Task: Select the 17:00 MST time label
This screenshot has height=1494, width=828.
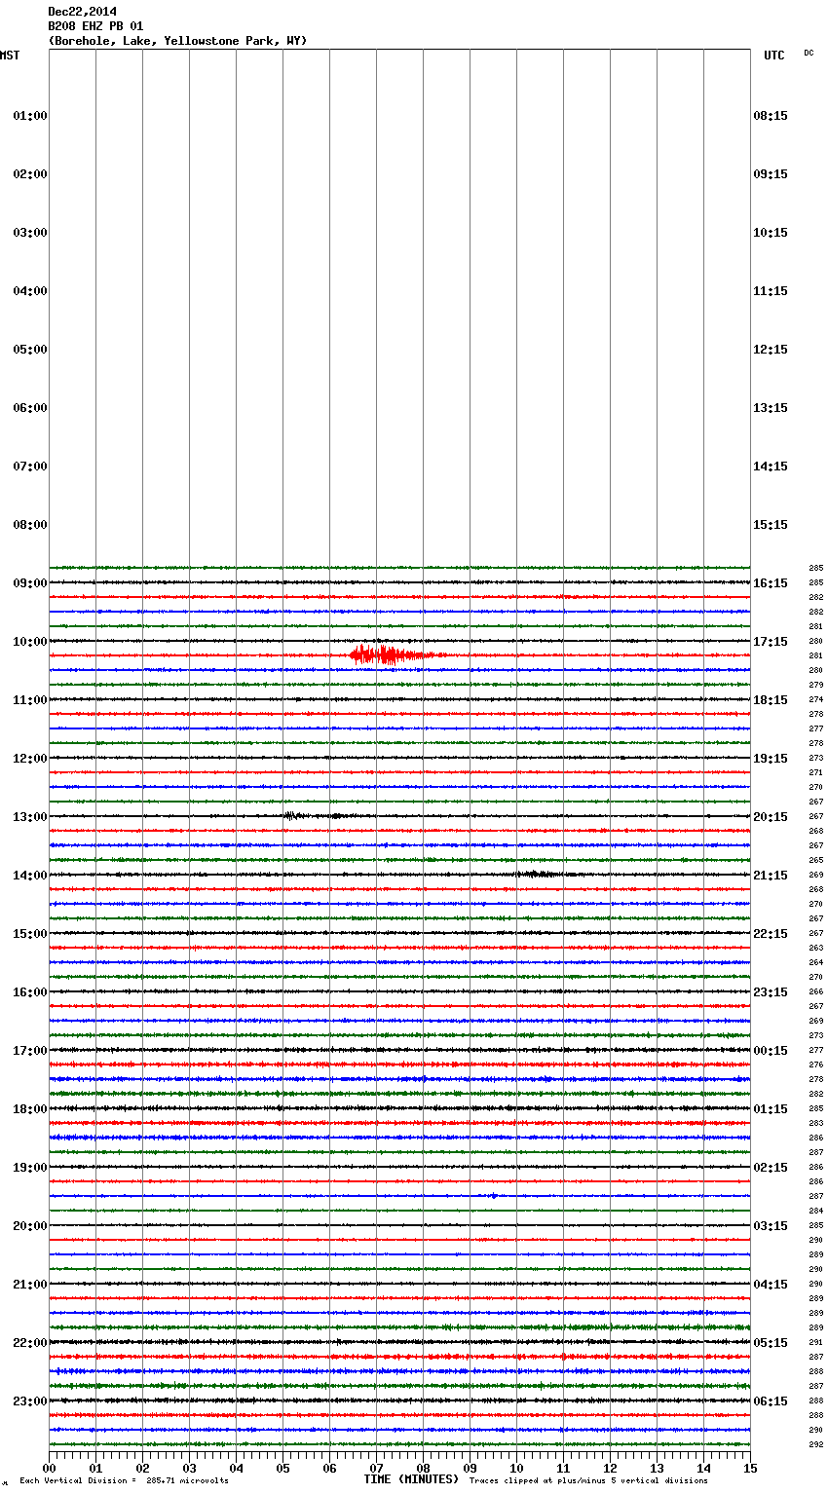Action: pyautogui.click(x=30, y=1051)
